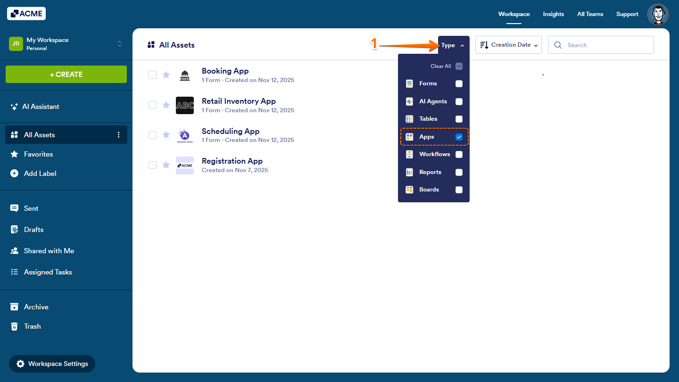Click the green CREATE button
Screen dimensions: 679x382
coord(66,74)
